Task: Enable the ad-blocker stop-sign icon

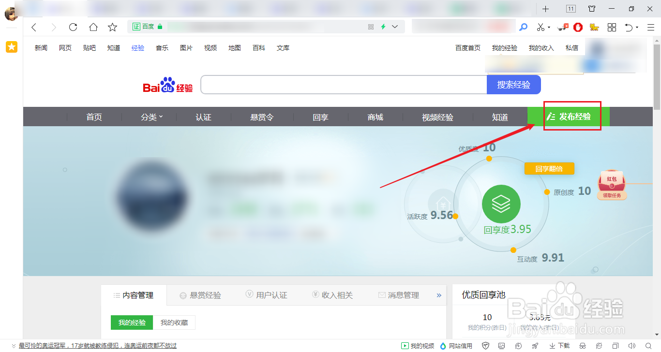Action: coord(578,27)
